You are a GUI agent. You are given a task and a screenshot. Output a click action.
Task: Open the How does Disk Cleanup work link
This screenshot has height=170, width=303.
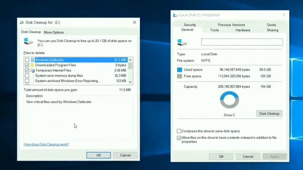[x=46, y=144]
